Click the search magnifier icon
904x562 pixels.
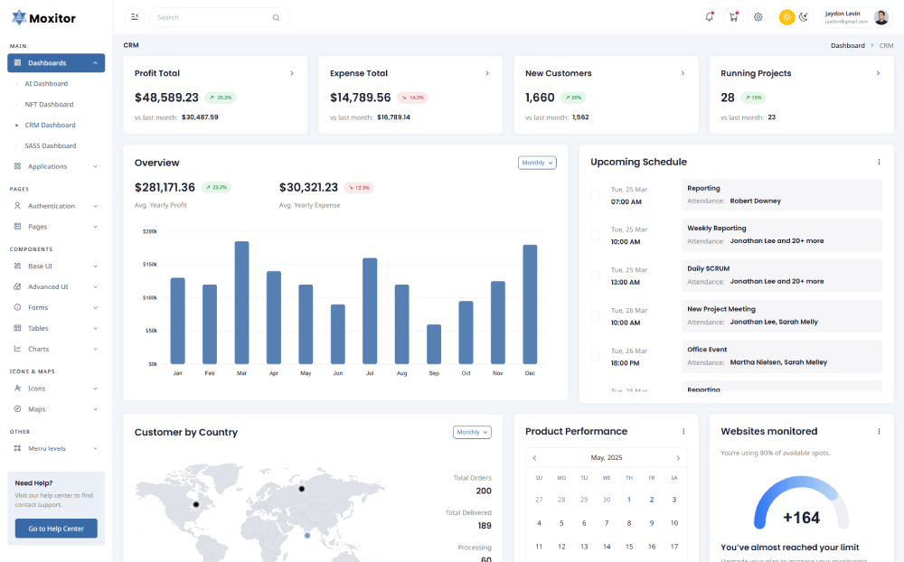coord(276,17)
